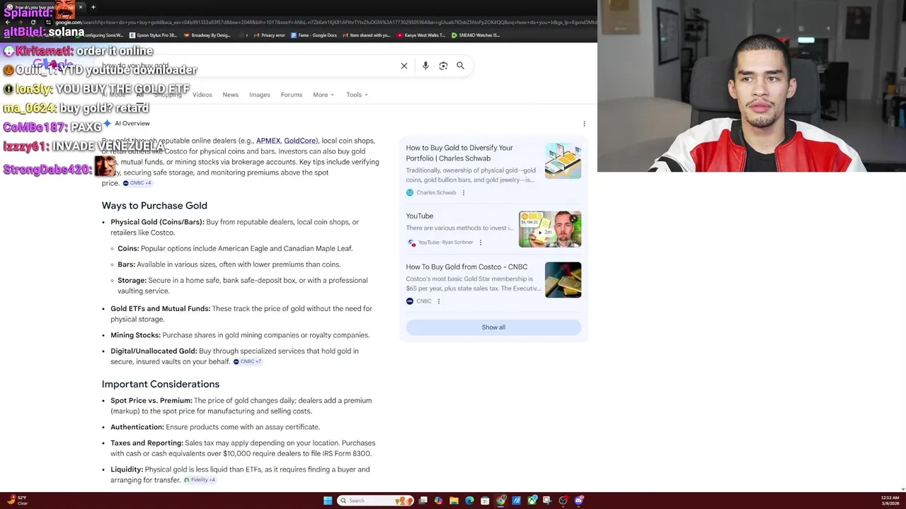The image size is (906, 509).
Task: Open three-dot menu beside CNBC source
Action: 439,301
